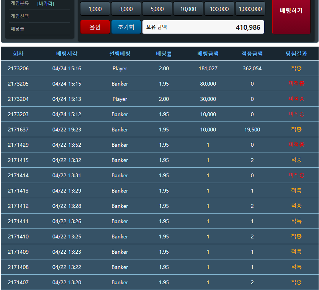The width and height of the screenshot is (319, 290).
Task: Select round number 2171429
Action: (x=18, y=145)
